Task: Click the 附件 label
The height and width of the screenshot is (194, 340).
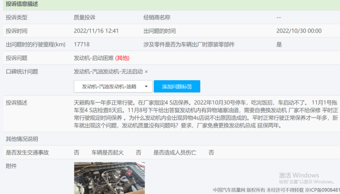Action: pos(11,166)
